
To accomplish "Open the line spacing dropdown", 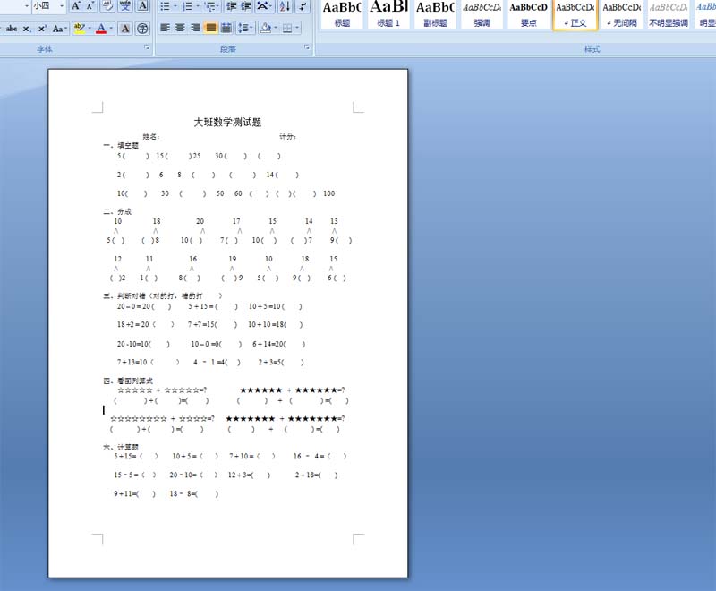I will 246,29.
